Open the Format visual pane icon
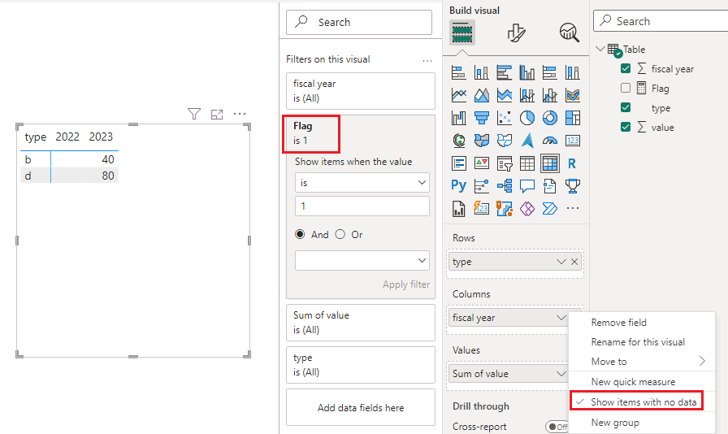 click(x=516, y=33)
